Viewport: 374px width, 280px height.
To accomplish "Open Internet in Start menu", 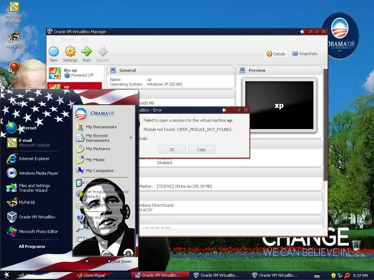I will [x=22, y=128].
